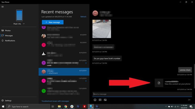Open the unread conversation dated 8/15/2019

pos(64,63)
